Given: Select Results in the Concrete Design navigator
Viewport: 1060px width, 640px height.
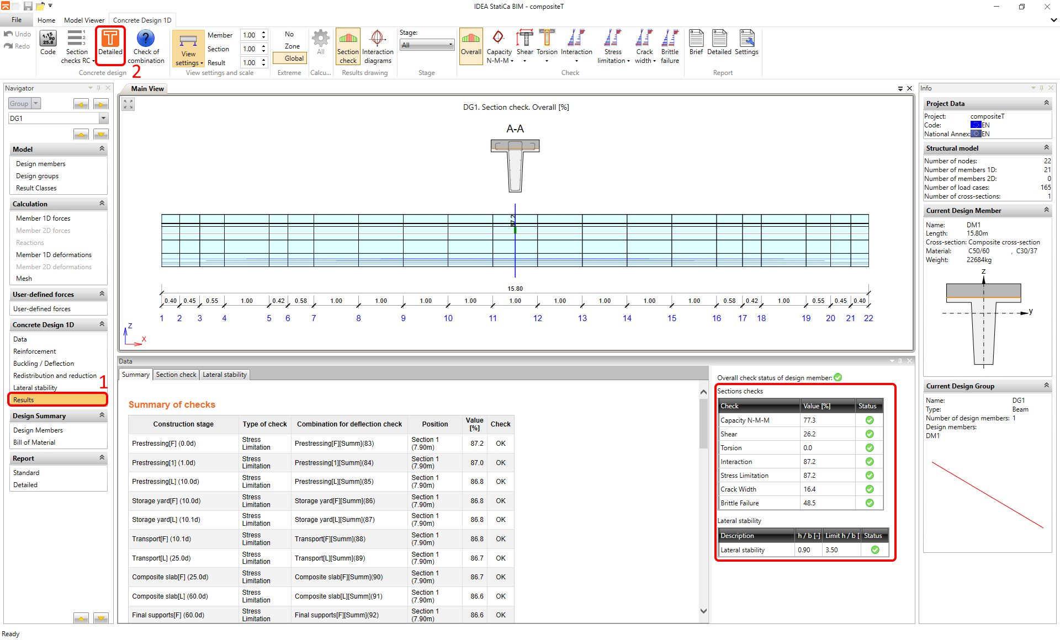Looking at the screenshot, I should 57,399.
